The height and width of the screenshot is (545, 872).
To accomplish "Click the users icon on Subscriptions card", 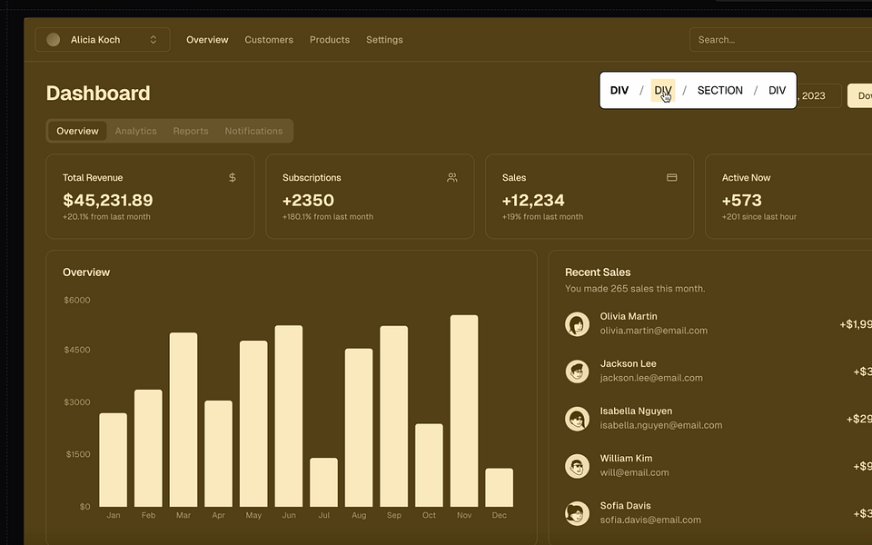I will coord(452,177).
